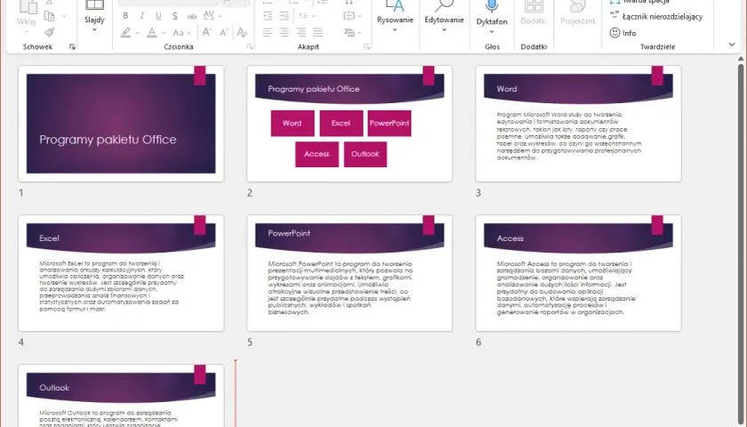The width and height of the screenshot is (747, 427).
Task: Click the vertical scrollbar of slide sorter
Action: [741, 243]
